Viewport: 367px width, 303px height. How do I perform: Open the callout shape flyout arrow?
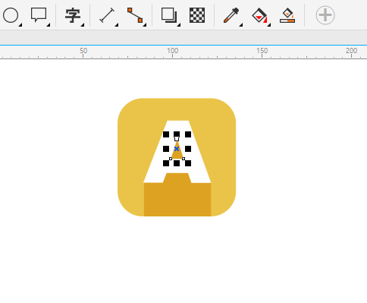pos(49,25)
